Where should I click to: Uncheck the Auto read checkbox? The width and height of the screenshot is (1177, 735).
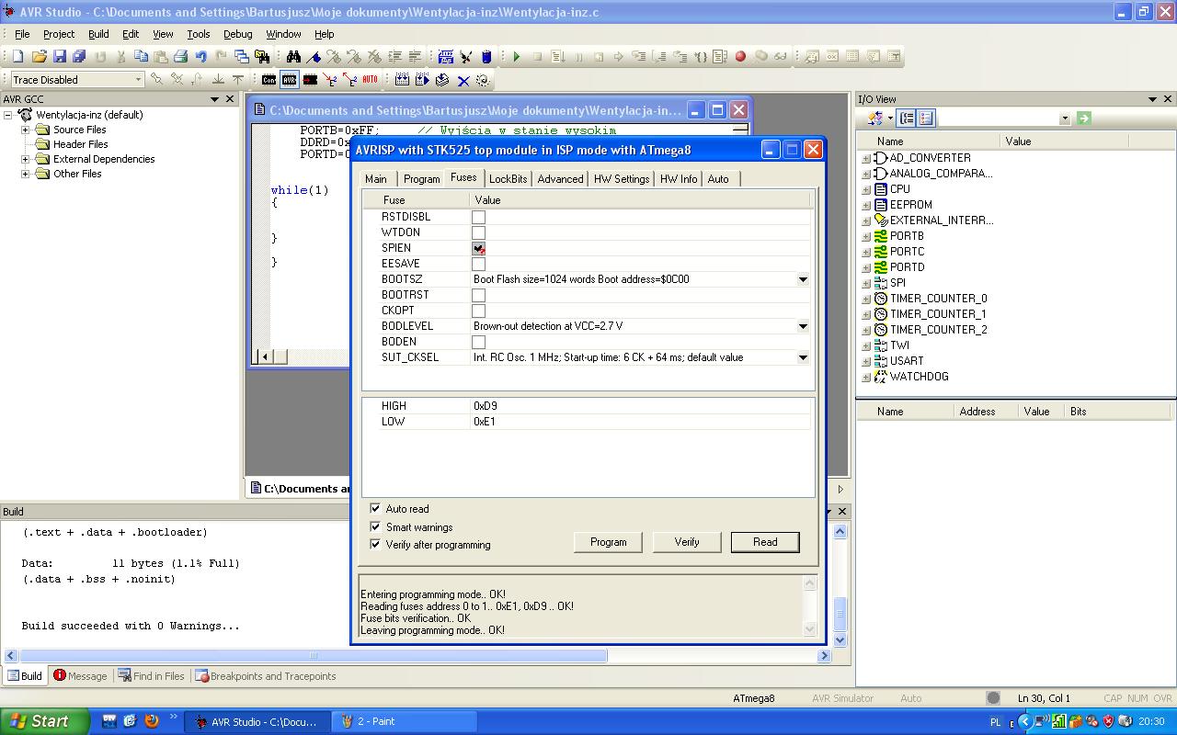click(x=375, y=508)
